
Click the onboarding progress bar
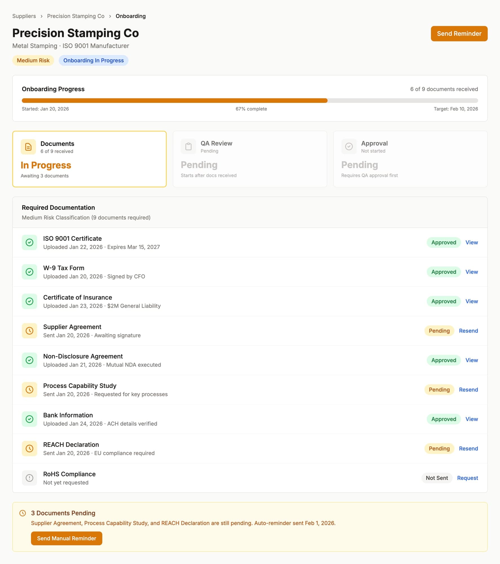250,100
